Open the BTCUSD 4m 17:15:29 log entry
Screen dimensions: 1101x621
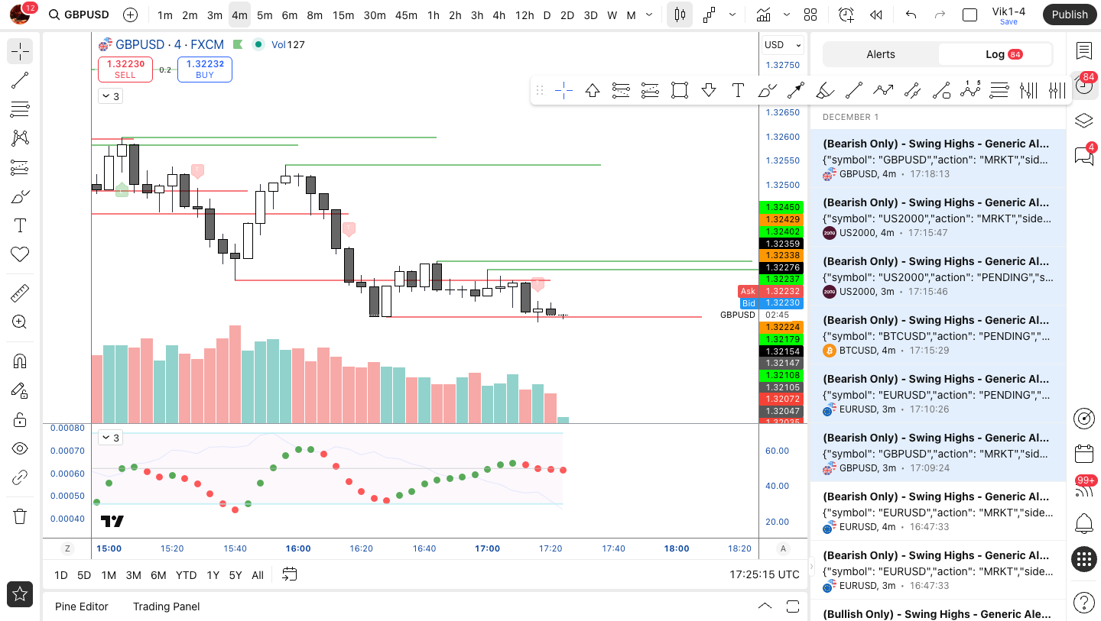click(937, 335)
